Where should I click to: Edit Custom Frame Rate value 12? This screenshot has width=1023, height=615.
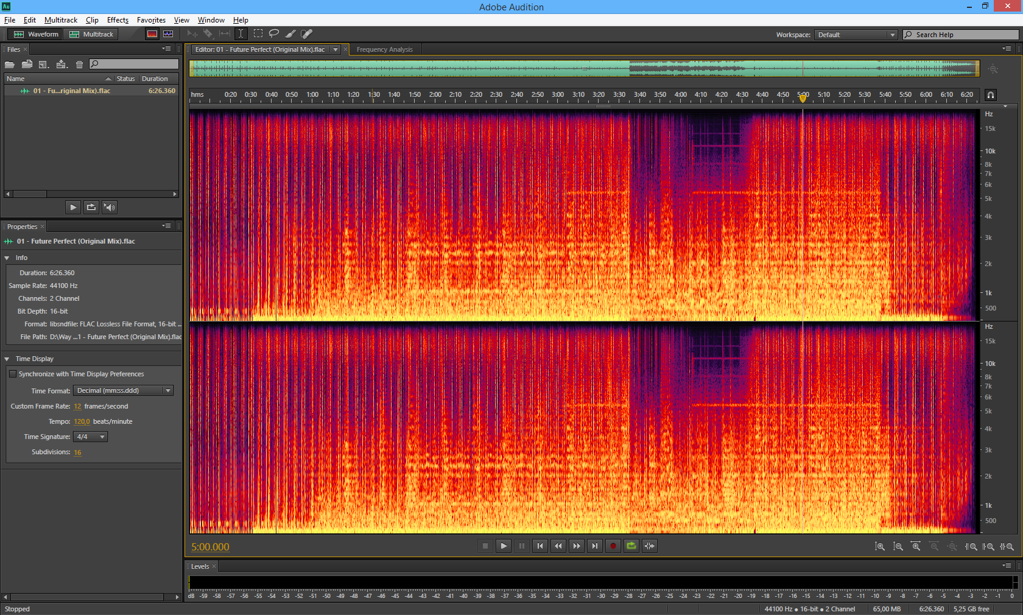pyautogui.click(x=77, y=406)
